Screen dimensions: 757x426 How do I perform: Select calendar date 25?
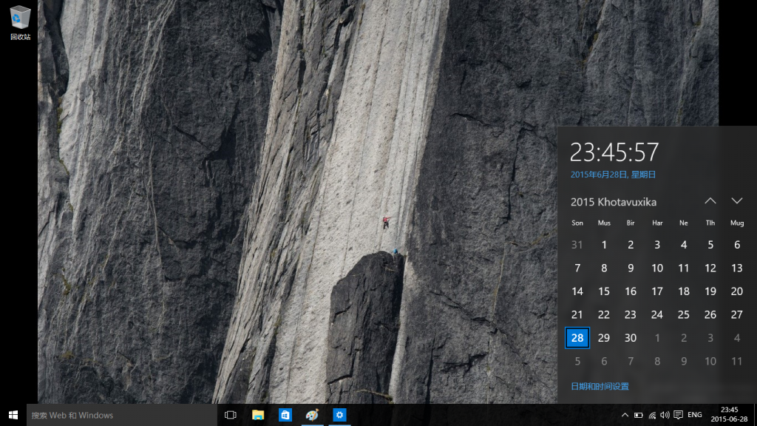684,314
